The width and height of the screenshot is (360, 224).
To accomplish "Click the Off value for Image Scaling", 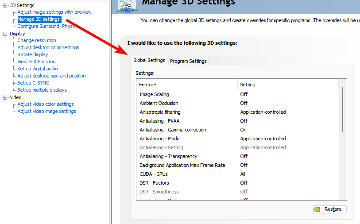I will (x=244, y=95).
